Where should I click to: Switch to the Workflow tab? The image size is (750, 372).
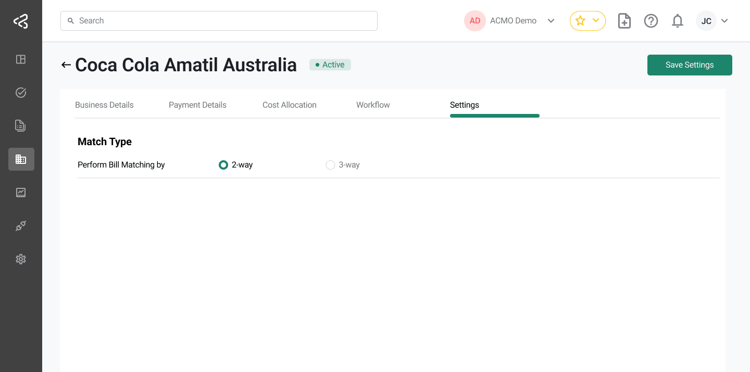tap(373, 105)
